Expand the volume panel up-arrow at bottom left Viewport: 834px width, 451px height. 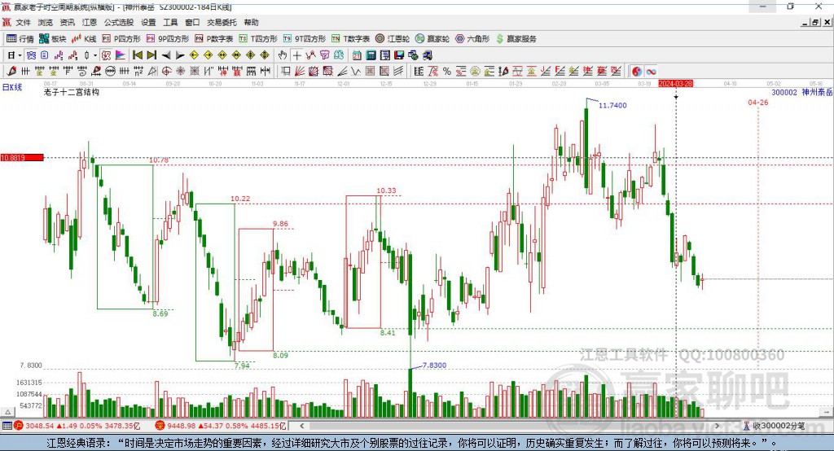(x=7, y=412)
